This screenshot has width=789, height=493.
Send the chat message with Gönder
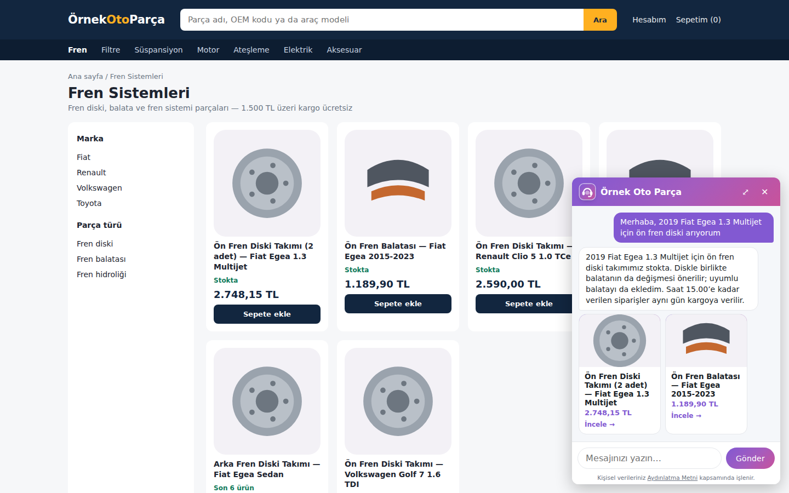[750, 458]
